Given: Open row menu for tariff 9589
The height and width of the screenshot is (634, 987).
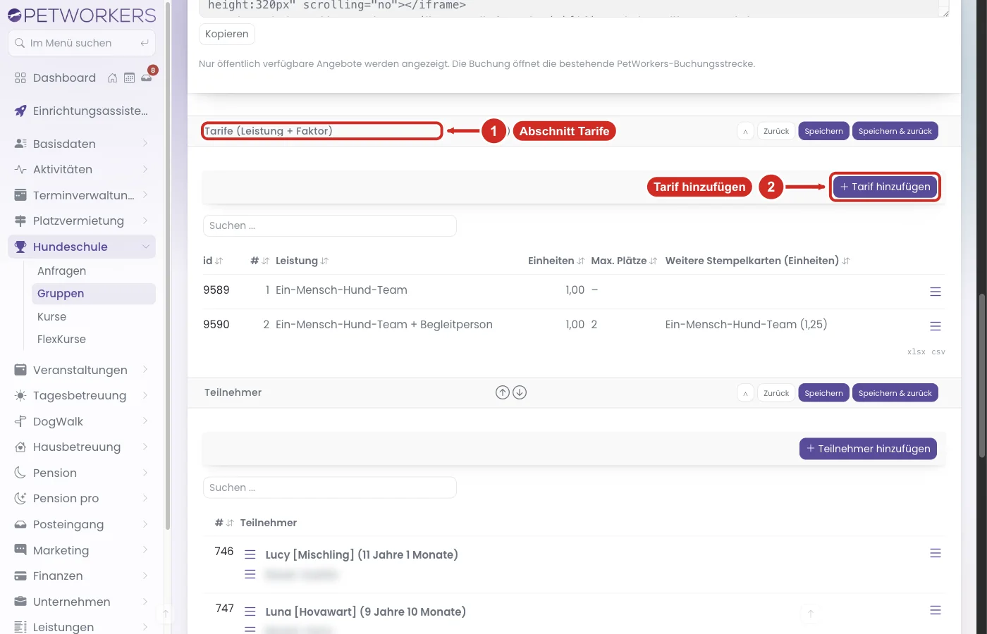Looking at the screenshot, I should coord(936,292).
